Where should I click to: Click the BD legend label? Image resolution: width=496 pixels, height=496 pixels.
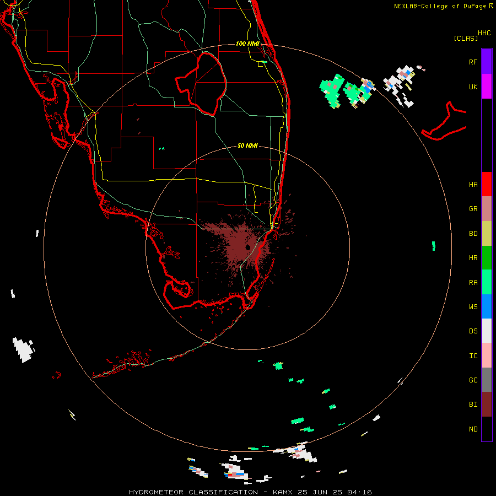(473, 234)
